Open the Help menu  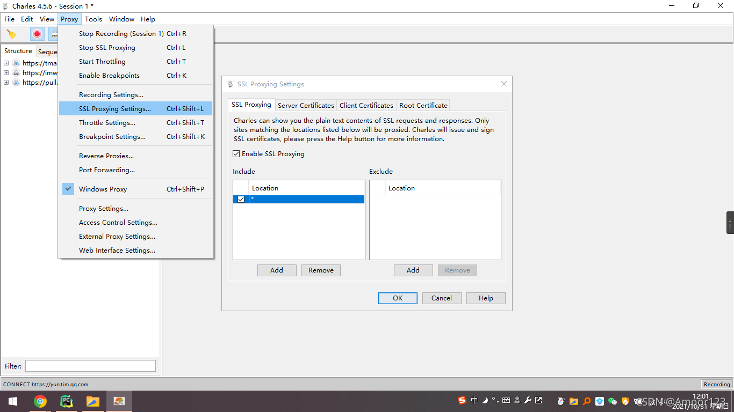coord(148,19)
